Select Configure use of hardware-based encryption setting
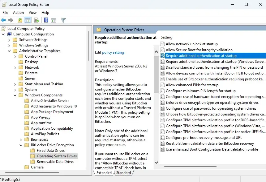 tap(213, 97)
